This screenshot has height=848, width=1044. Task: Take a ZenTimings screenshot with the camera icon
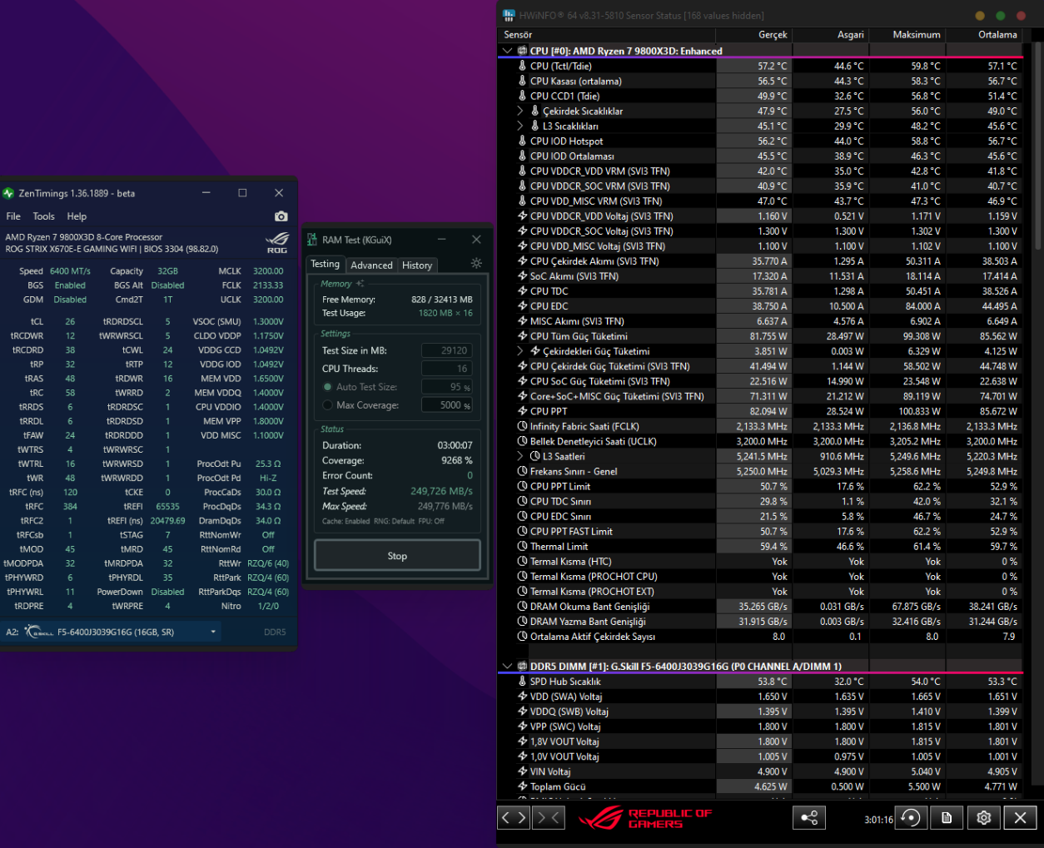pyautogui.click(x=281, y=216)
